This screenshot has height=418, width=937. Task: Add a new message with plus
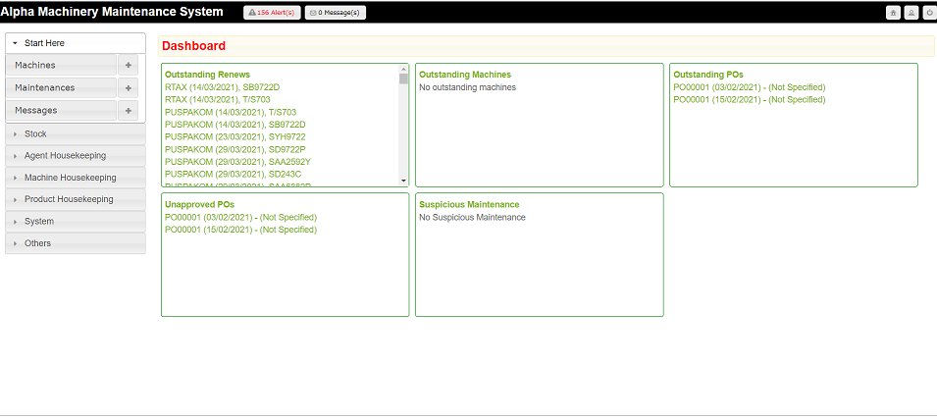pos(128,111)
